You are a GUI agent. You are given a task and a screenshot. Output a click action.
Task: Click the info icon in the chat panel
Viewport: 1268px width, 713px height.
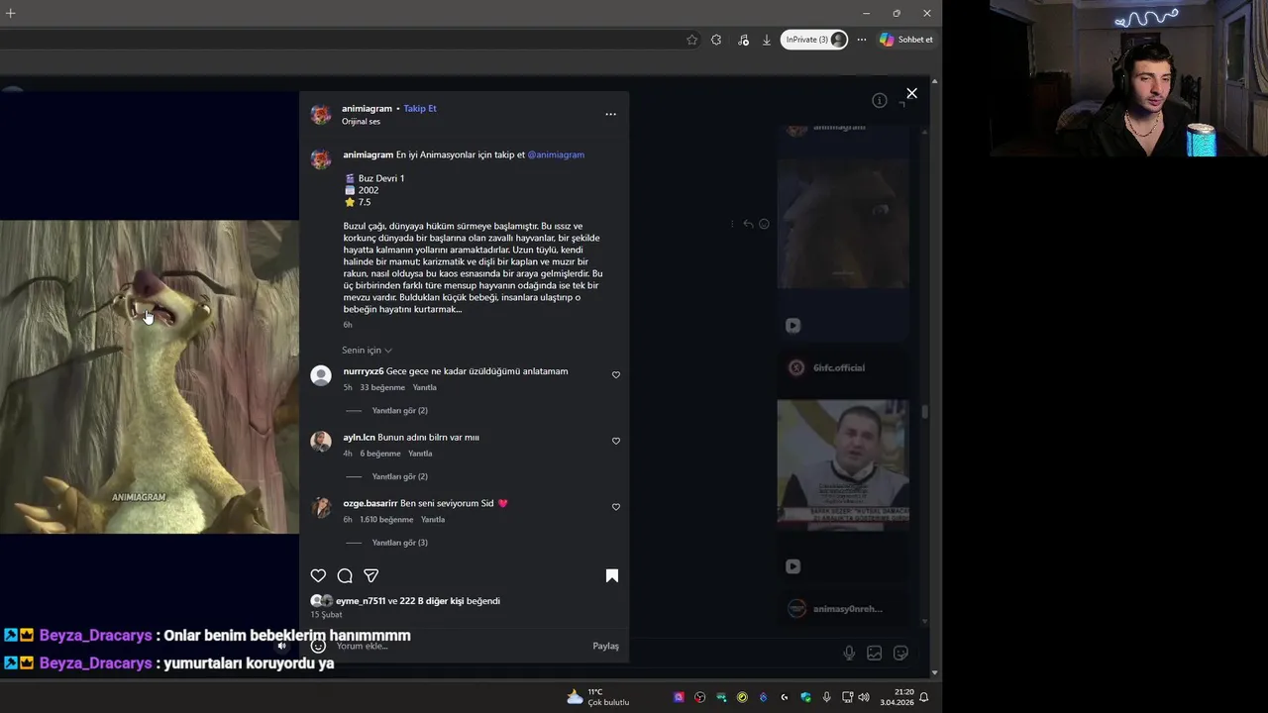[879, 101]
